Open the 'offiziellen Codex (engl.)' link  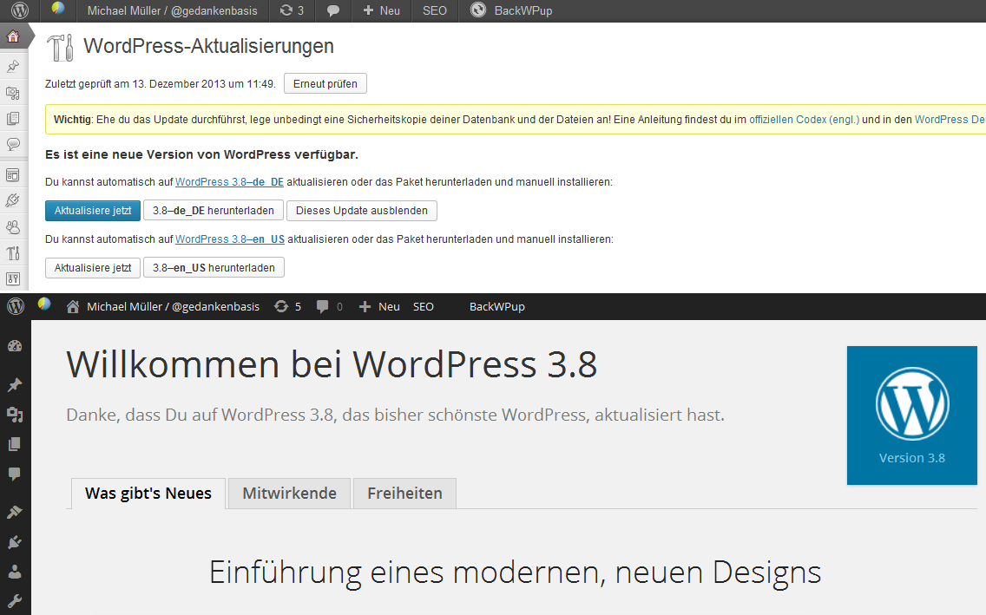pyautogui.click(x=805, y=120)
